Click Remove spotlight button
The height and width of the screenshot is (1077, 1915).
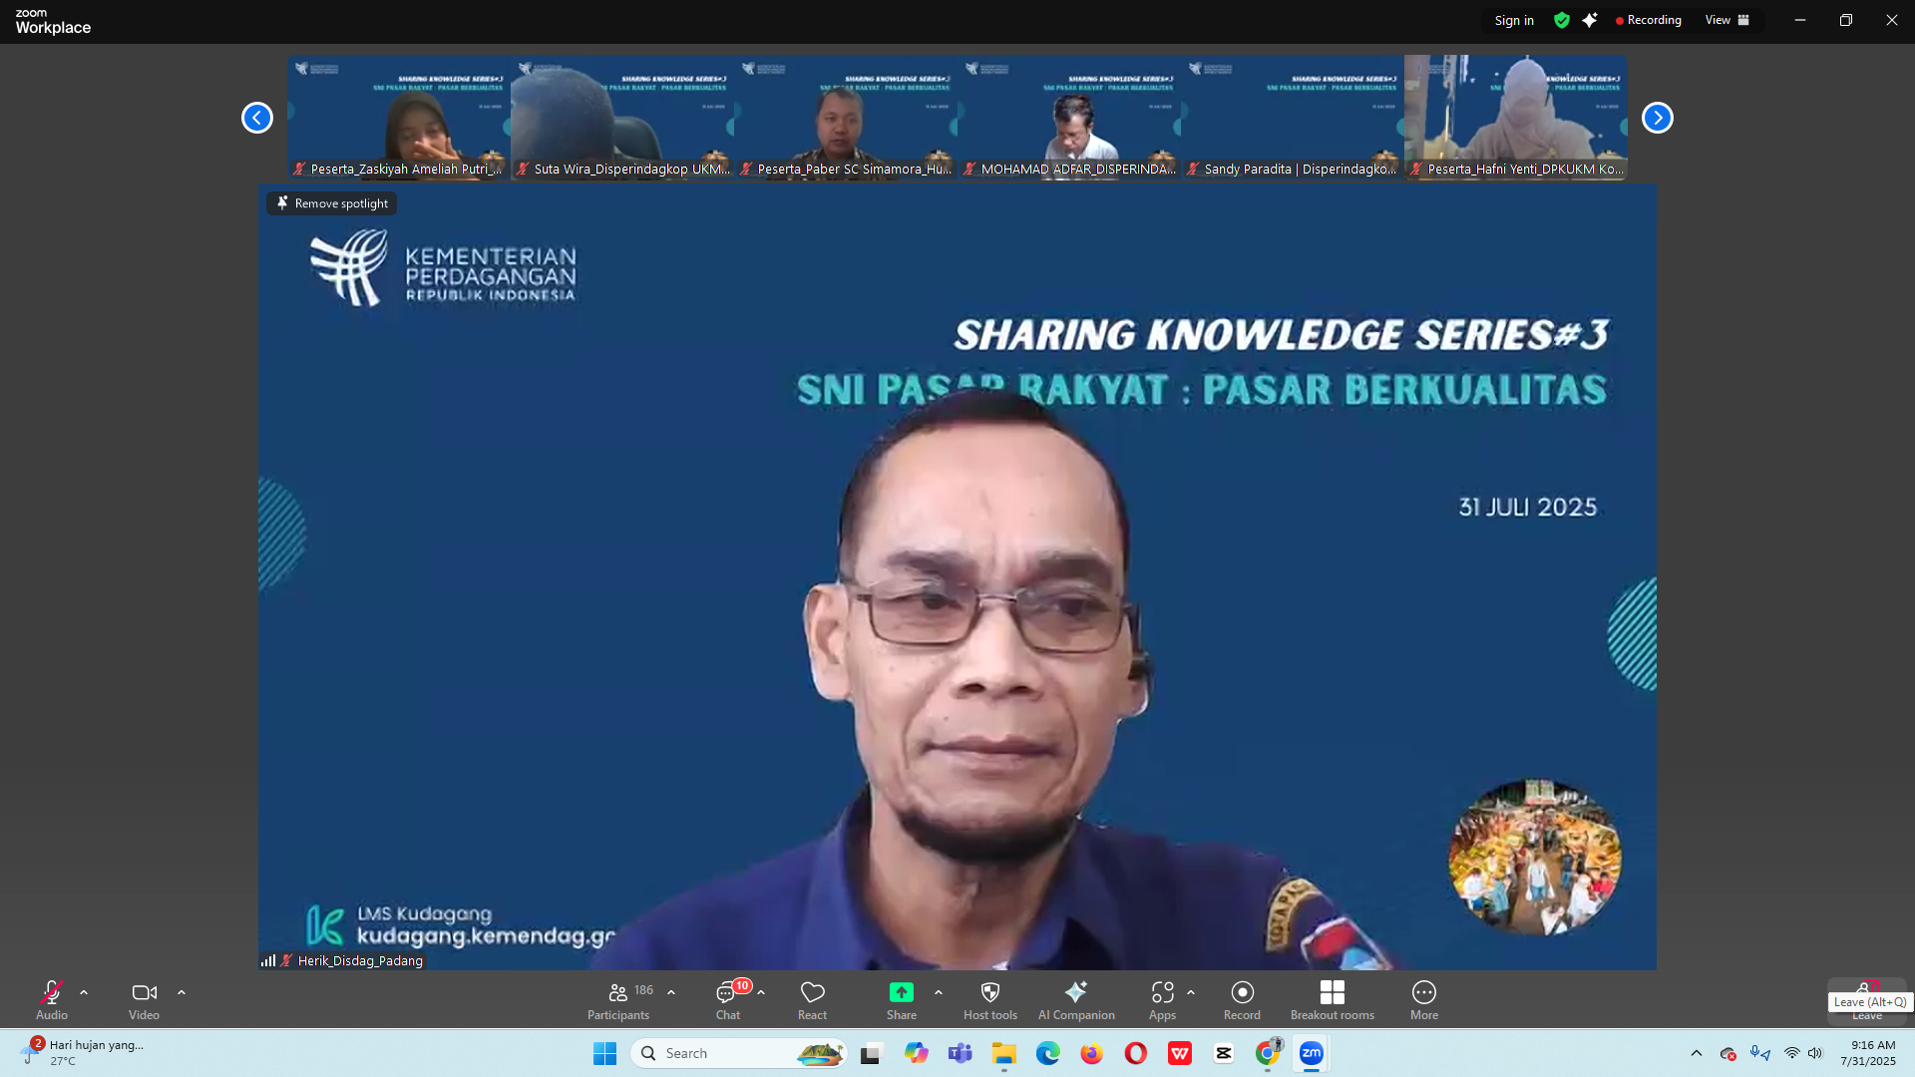tap(332, 203)
